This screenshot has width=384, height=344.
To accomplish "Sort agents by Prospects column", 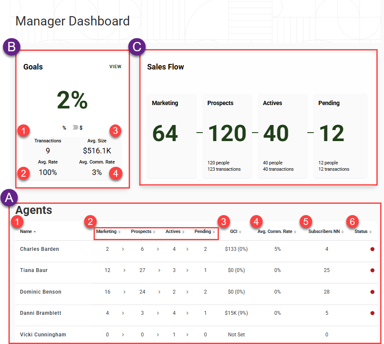I will [x=143, y=231].
